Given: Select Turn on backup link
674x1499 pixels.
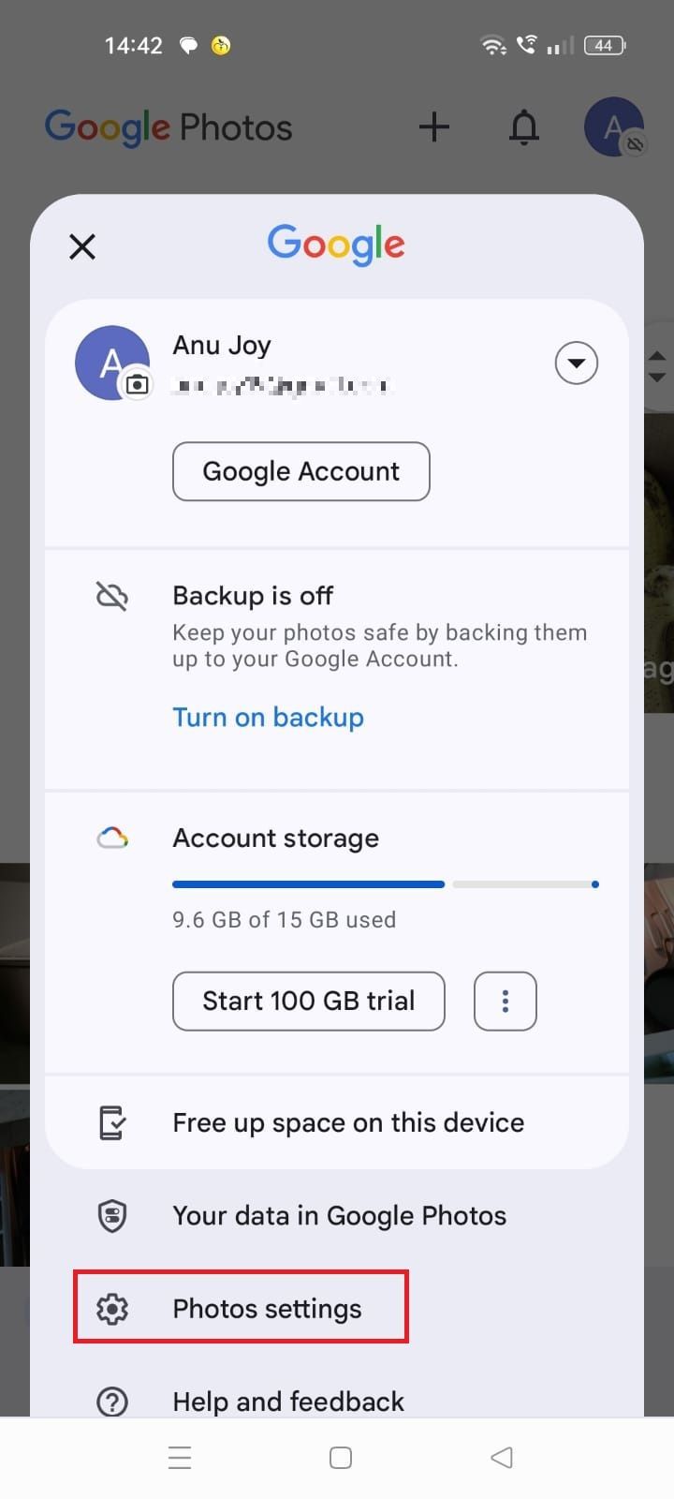Looking at the screenshot, I should tap(268, 717).
